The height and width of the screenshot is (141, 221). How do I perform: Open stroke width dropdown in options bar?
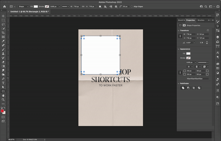pyautogui.click(x=59, y=7)
